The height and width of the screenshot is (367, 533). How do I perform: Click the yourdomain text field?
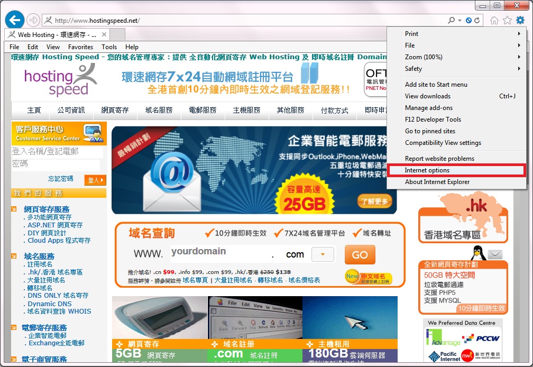(x=219, y=253)
